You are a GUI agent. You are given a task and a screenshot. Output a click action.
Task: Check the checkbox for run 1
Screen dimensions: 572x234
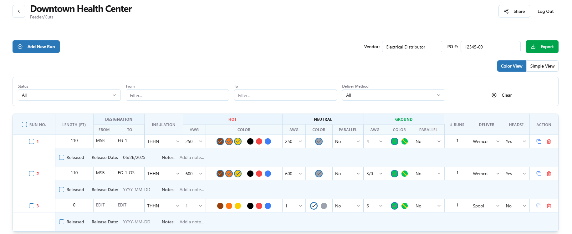click(32, 141)
